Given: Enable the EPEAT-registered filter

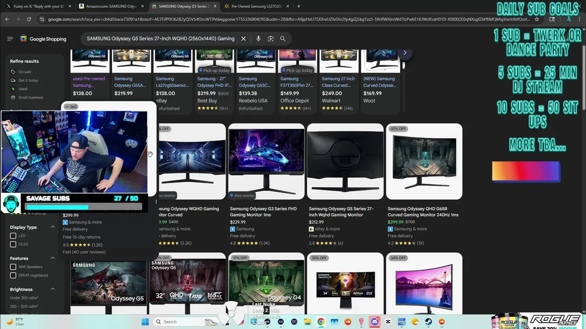Looking at the screenshot, I should [13, 275].
